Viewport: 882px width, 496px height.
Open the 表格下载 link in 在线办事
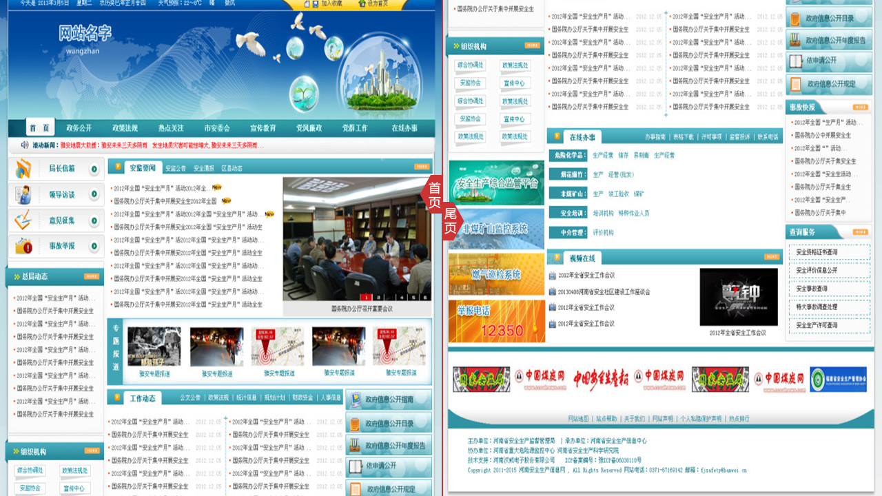[684, 137]
